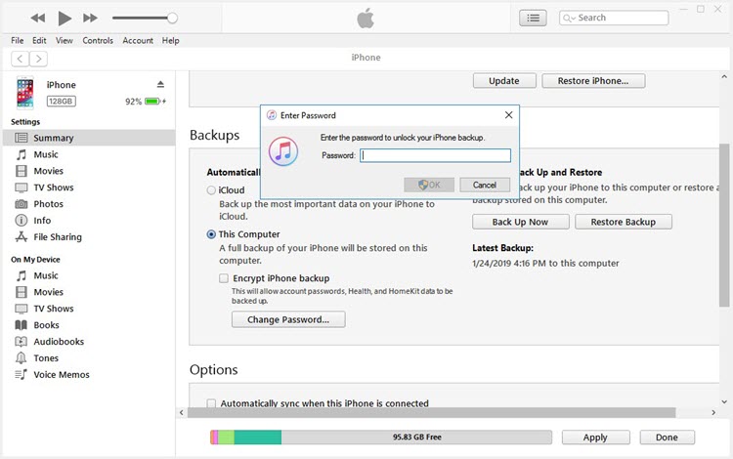This screenshot has height=459, width=733.
Task: Click the Done button
Action: click(x=668, y=438)
